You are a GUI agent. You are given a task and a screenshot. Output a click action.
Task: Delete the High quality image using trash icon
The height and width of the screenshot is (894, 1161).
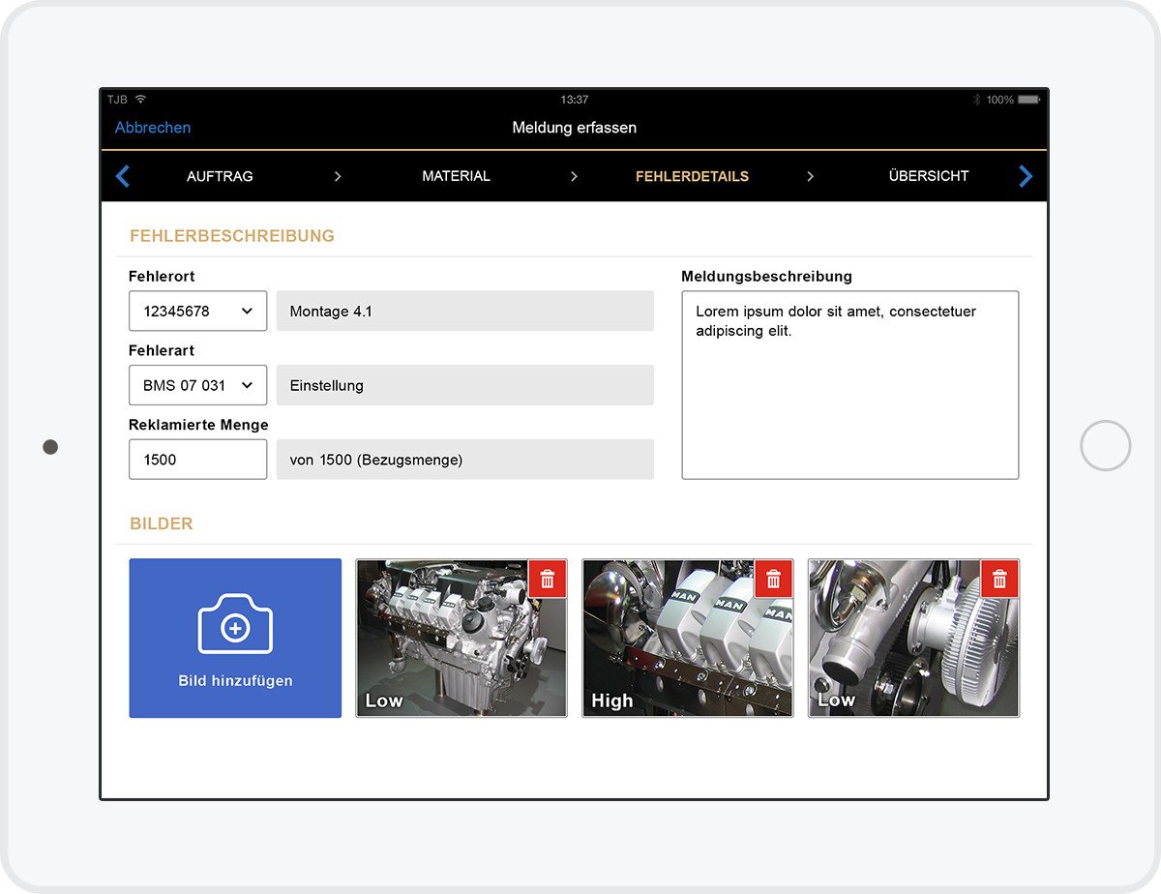tap(774, 579)
